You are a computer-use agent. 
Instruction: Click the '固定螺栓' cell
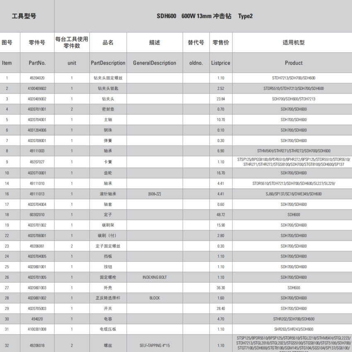(x=108, y=277)
